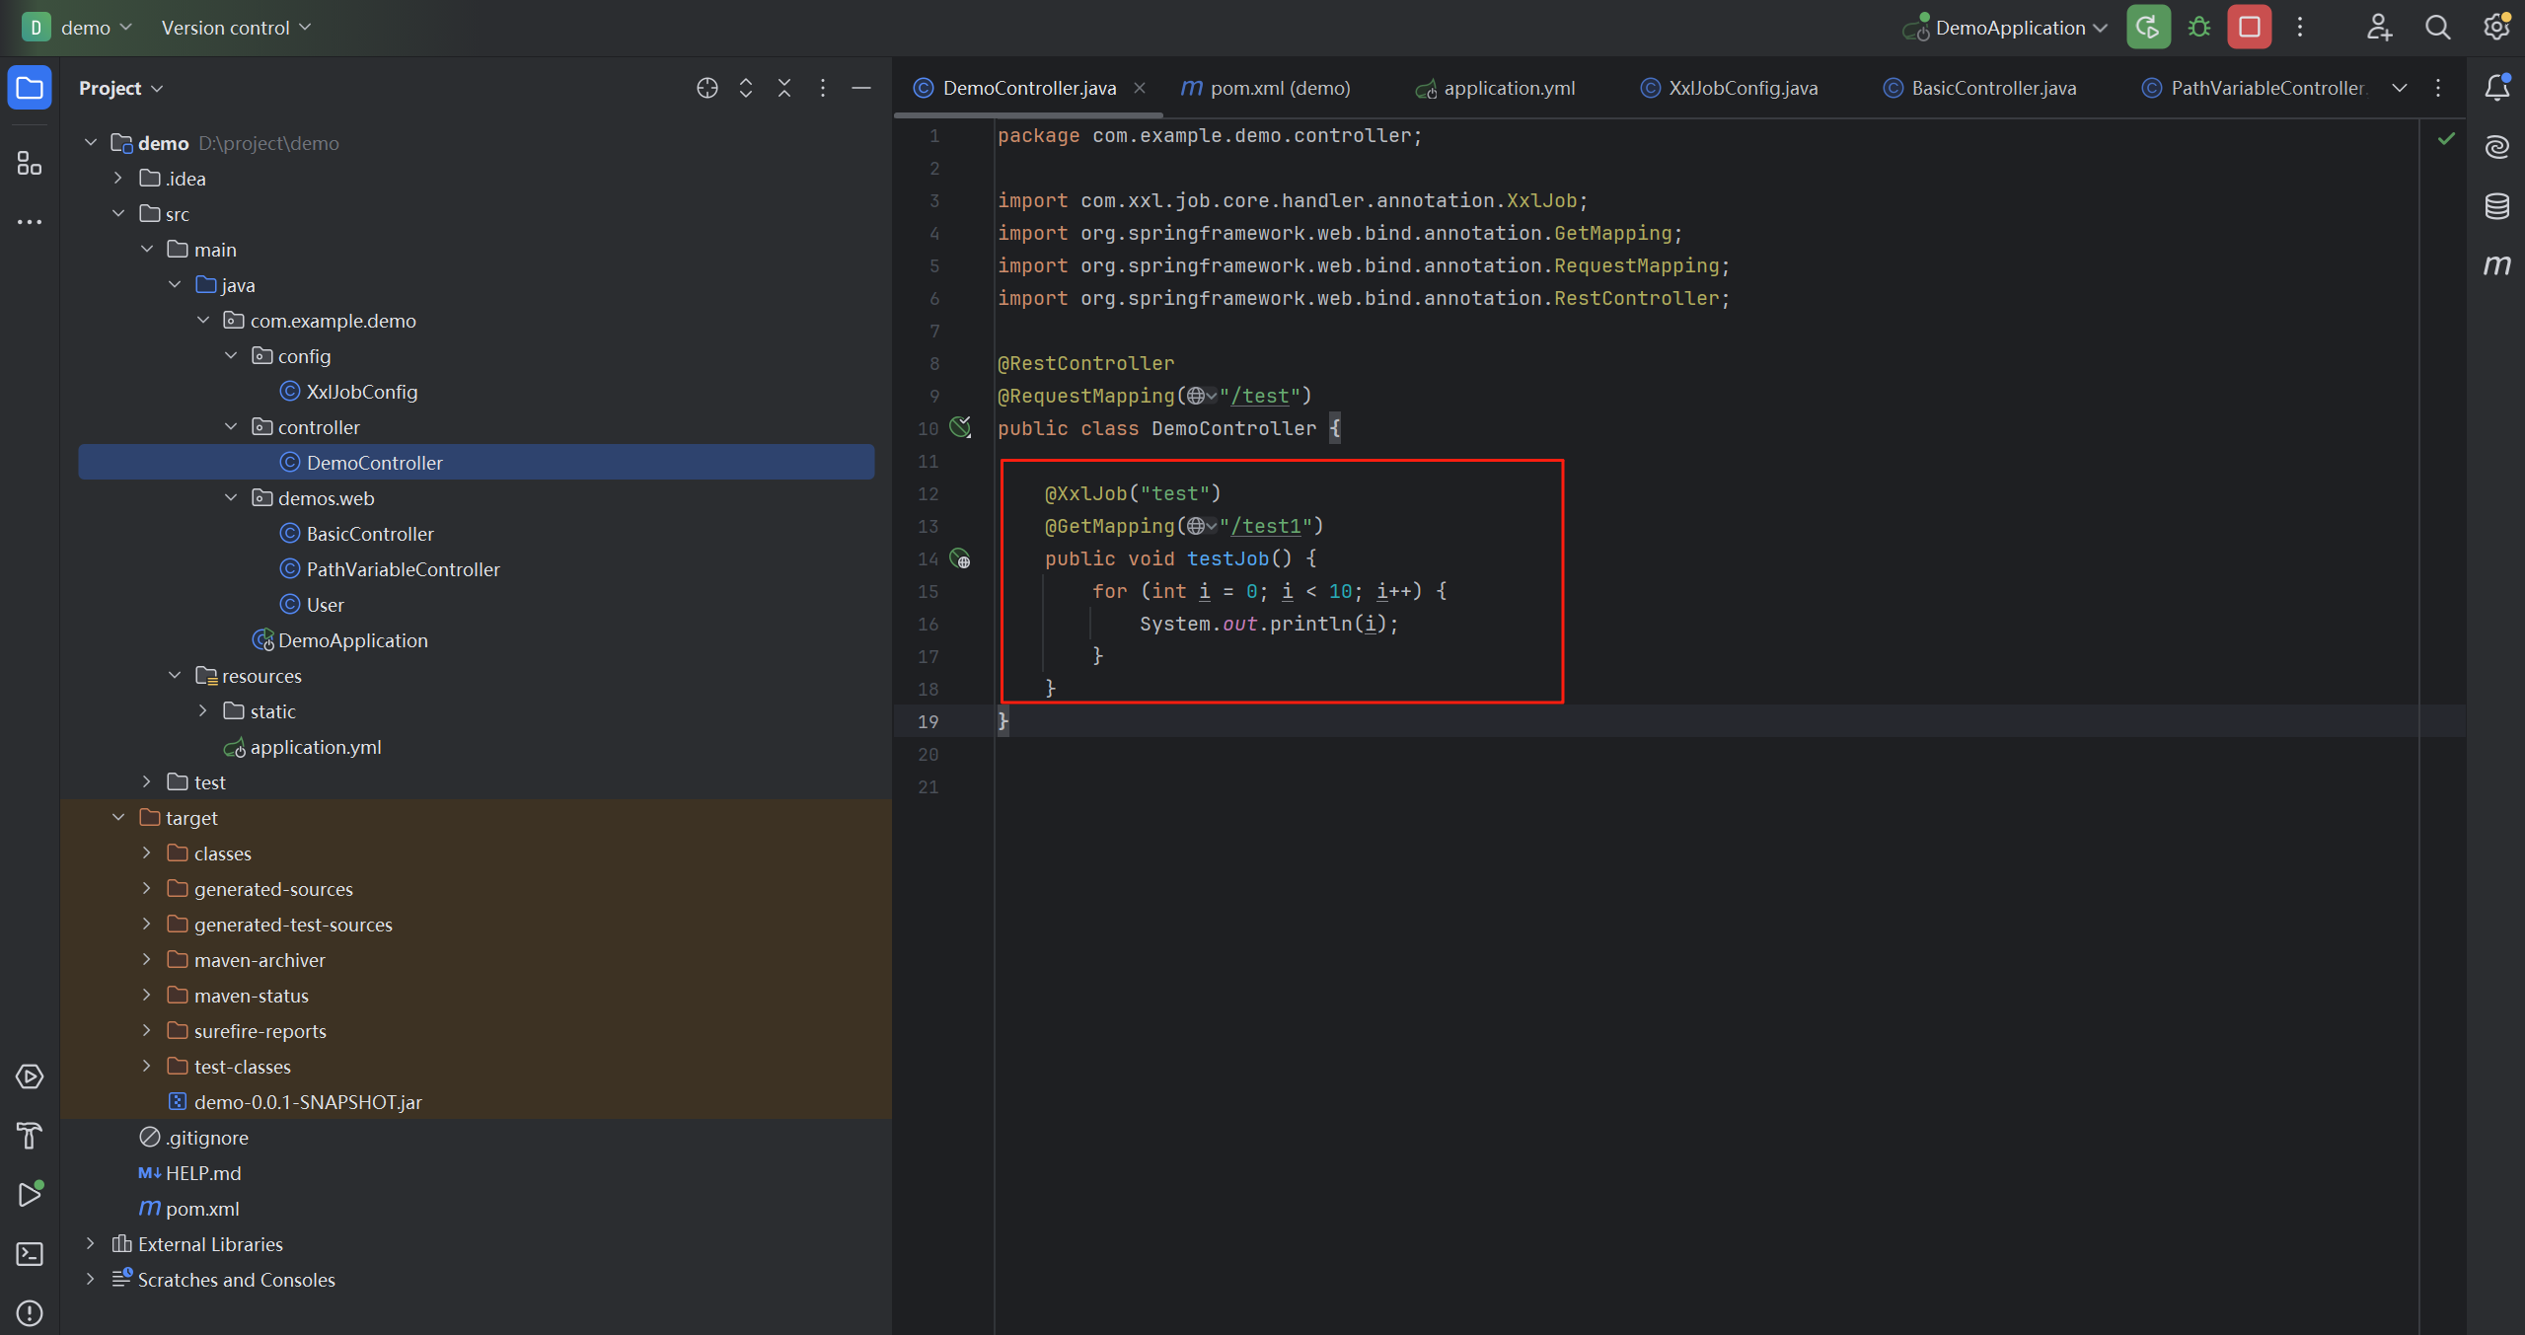This screenshot has width=2525, height=1335.
Task: Collapse the src folder
Action: coord(118,214)
